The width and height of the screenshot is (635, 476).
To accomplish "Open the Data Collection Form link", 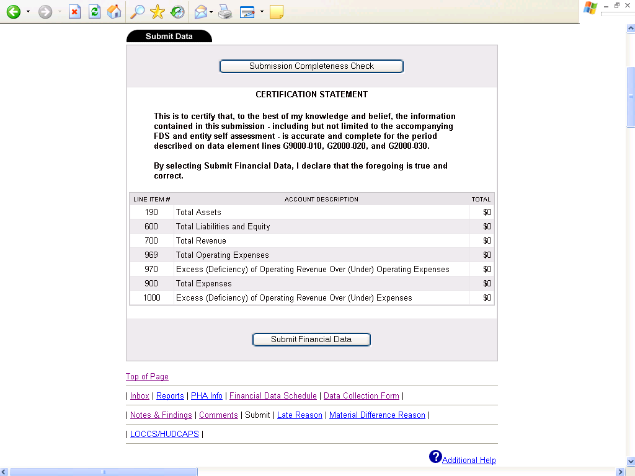I will click(362, 395).
